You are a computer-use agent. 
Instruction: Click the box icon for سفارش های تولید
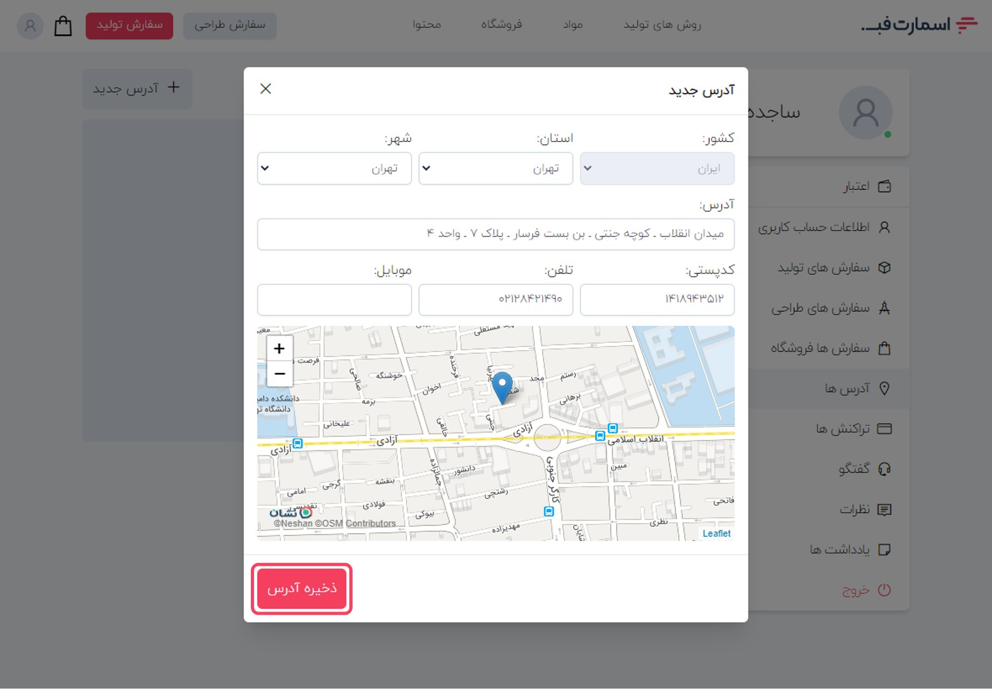pos(884,267)
